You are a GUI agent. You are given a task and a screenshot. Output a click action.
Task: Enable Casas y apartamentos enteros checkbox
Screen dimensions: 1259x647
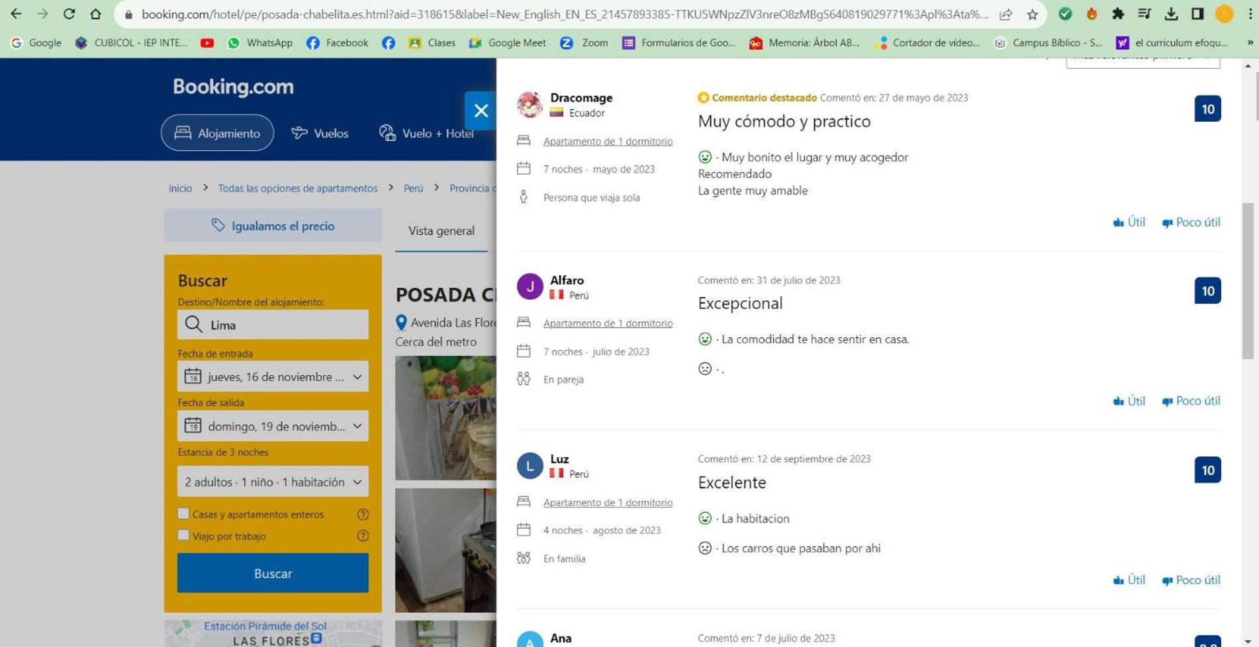pyautogui.click(x=183, y=514)
